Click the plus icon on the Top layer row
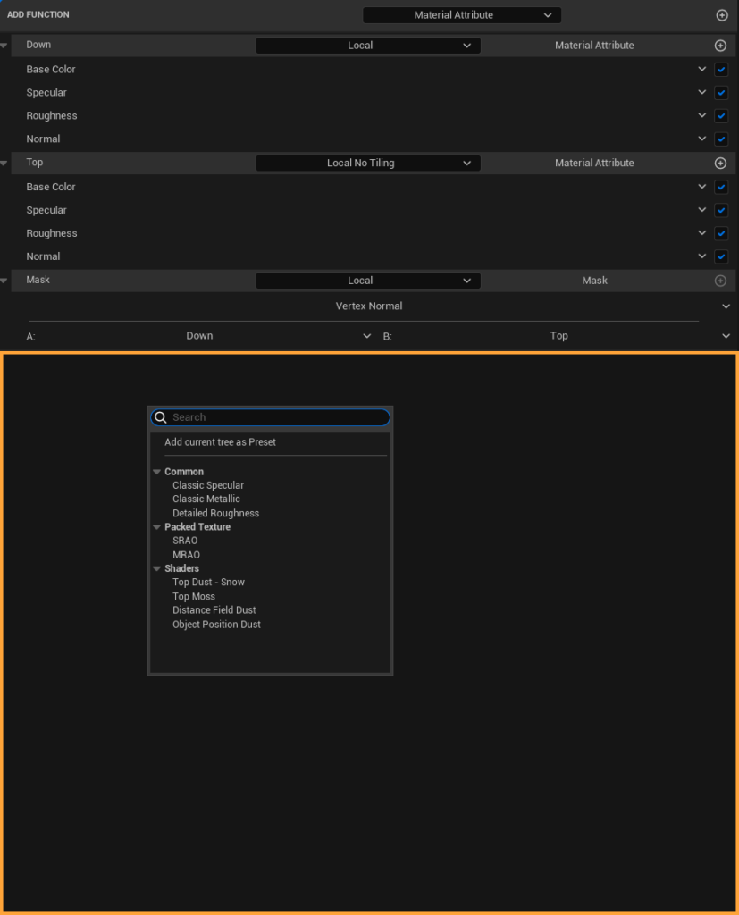The height and width of the screenshot is (915, 739). 722,163
